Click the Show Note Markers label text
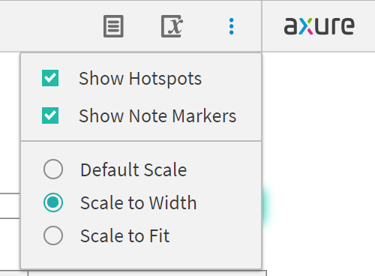Image resolution: width=375 pixels, height=276 pixels. [x=157, y=116]
